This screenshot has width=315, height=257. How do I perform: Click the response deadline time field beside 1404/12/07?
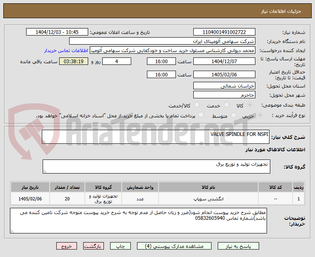[161, 61]
